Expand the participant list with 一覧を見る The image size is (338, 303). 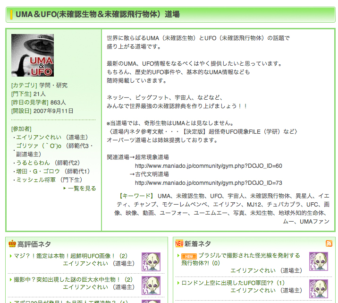click(82, 188)
